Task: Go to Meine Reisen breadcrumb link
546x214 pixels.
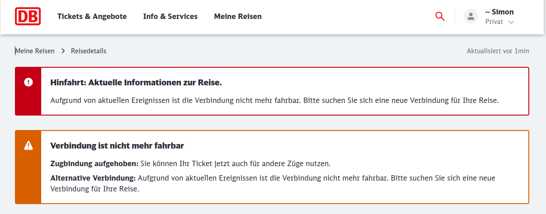Action: click(x=35, y=51)
